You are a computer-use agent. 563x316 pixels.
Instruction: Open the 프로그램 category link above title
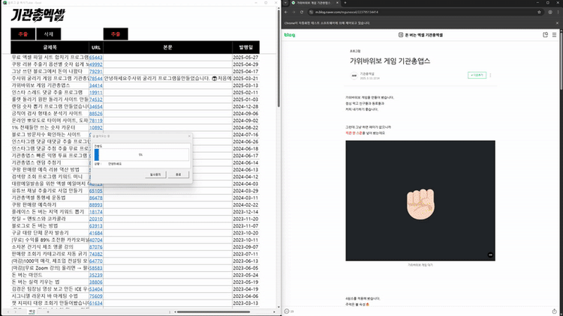355,51
